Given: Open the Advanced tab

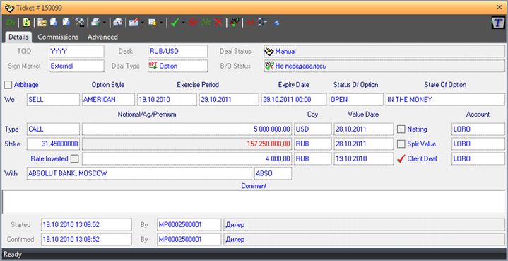Looking at the screenshot, I should coord(102,37).
